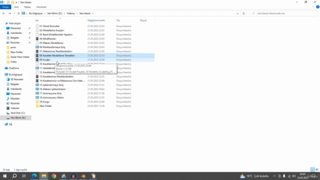Switch to the Görünüm ribbon tab
The image size is (320, 180).
(x=41, y=7)
